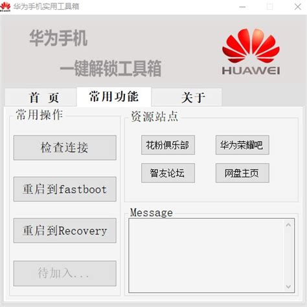Screen dimensions: 307x307
Task: Click the grayed-out maximize window button
Action: [270, 7]
